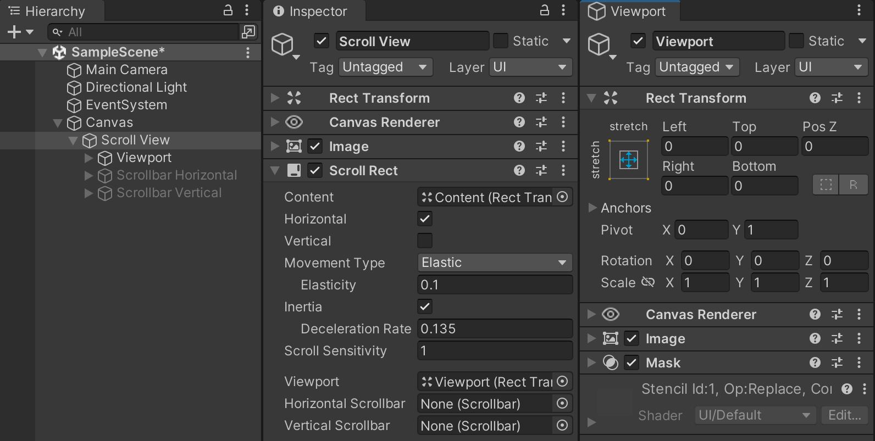Viewport: 875px width, 441px height.
Task: Open Hierarchy panel options menu
Action: (247, 10)
